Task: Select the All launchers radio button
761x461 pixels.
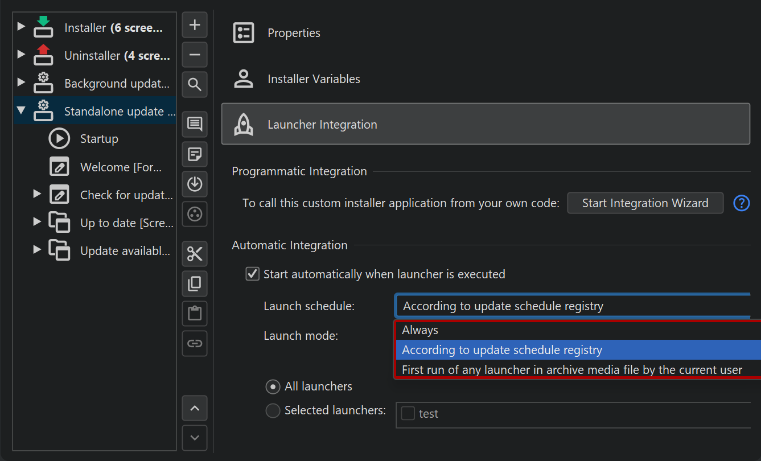Action: click(x=273, y=387)
